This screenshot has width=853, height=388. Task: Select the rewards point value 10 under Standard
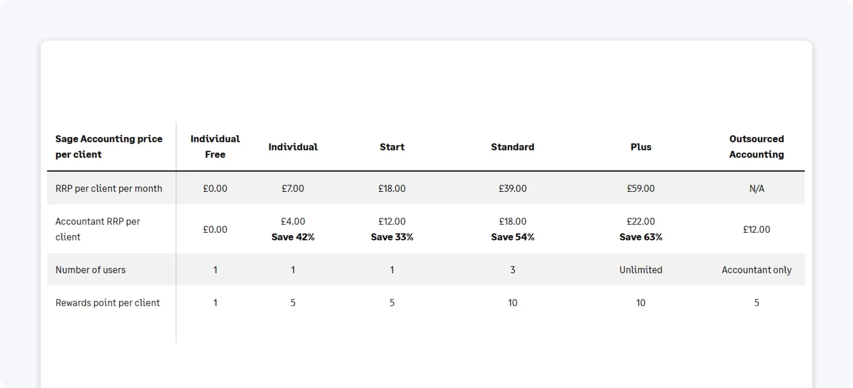pos(512,303)
